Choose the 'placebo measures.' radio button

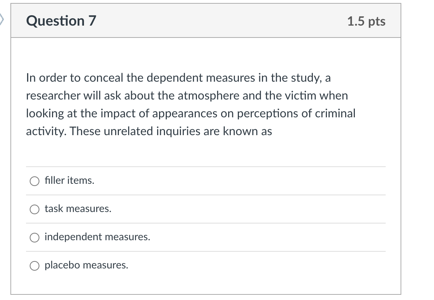click(x=35, y=266)
